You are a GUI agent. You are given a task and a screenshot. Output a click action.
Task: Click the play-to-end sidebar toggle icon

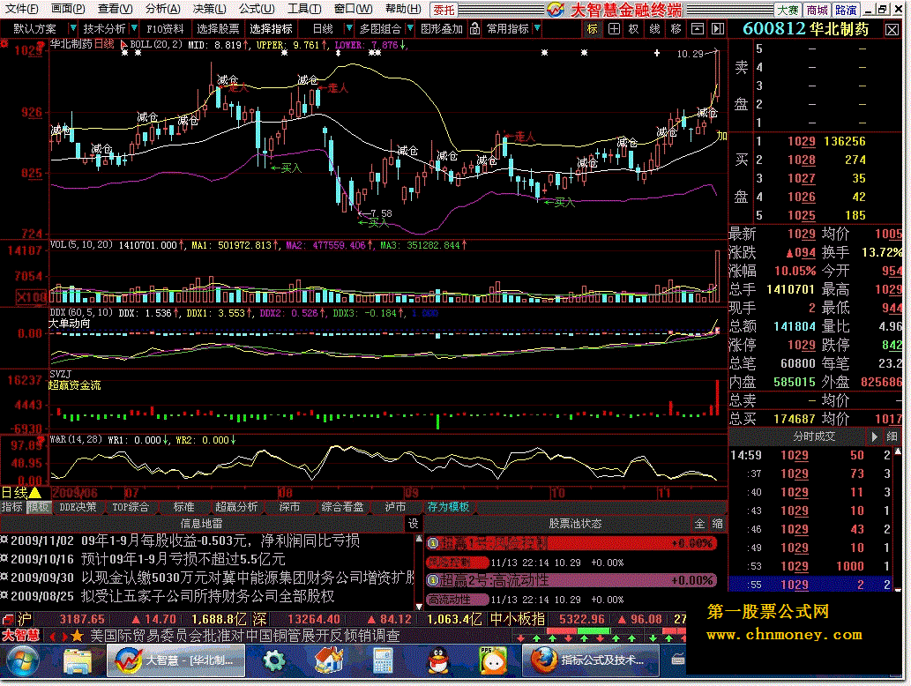point(718,29)
